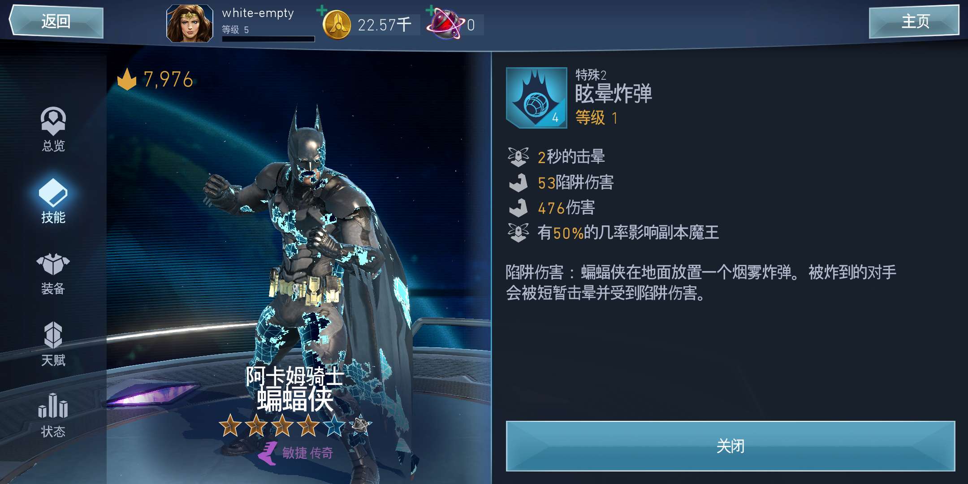This screenshot has width=968, height=484.
Task: Click the crown power rating 7,976
Action: point(155,79)
